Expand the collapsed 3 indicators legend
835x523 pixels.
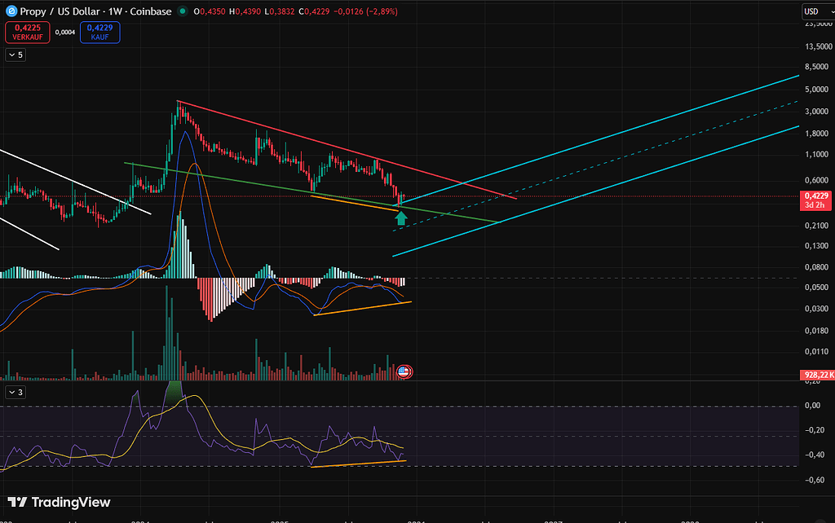coord(16,392)
